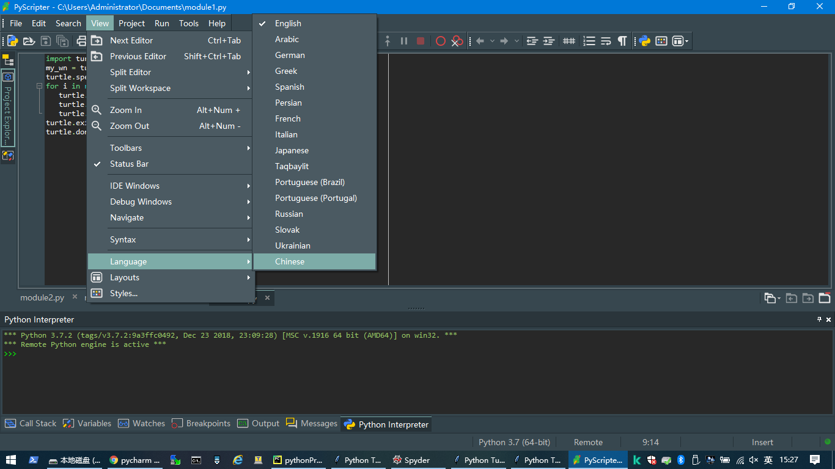Expand the Layouts submenu
The width and height of the screenshot is (835, 469).
(x=171, y=277)
